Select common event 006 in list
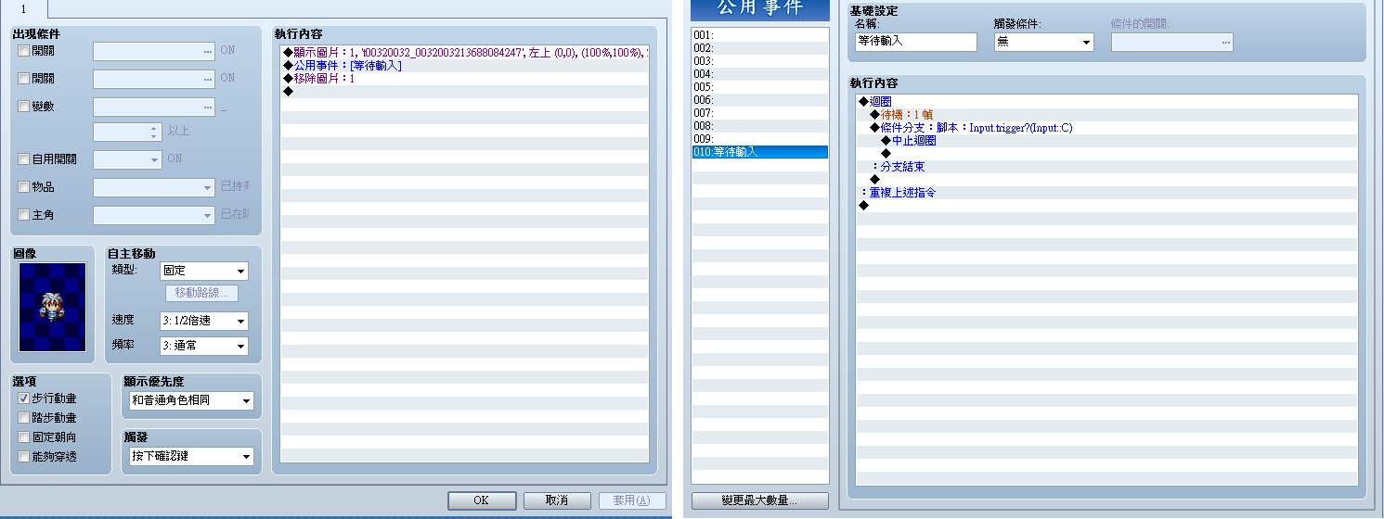 pos(760,100)
